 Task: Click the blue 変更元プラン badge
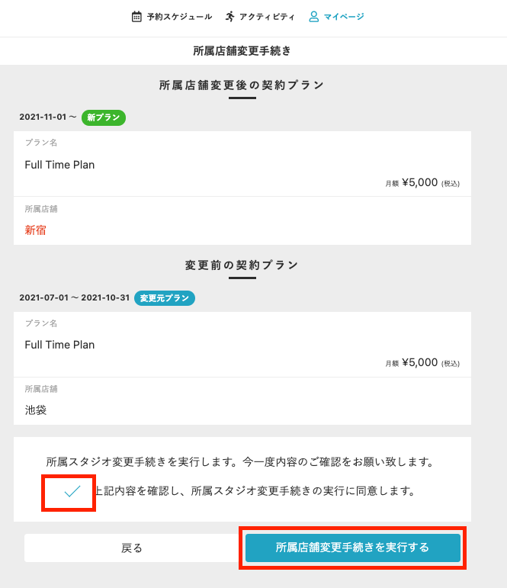tap(165, 297)
